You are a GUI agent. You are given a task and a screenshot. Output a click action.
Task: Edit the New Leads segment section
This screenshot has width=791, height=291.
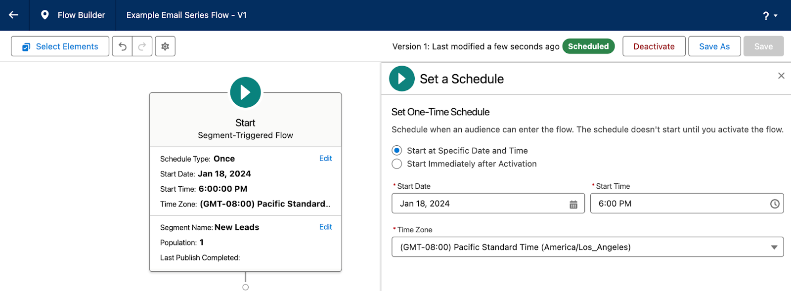(x=325, y=227)
